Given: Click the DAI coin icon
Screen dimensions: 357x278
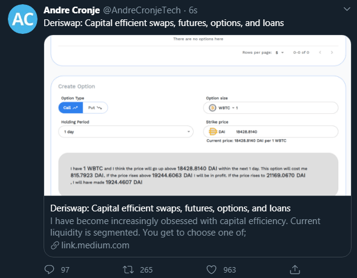Looking at the screenshot, I should click(212, 131).
